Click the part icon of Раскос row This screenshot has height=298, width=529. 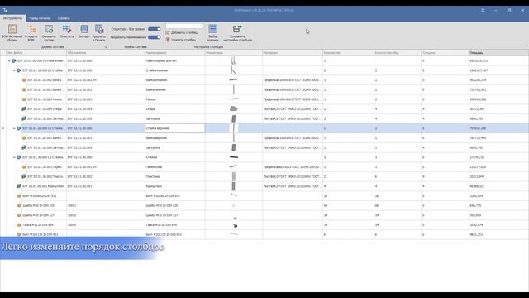(x=24, y=99)
